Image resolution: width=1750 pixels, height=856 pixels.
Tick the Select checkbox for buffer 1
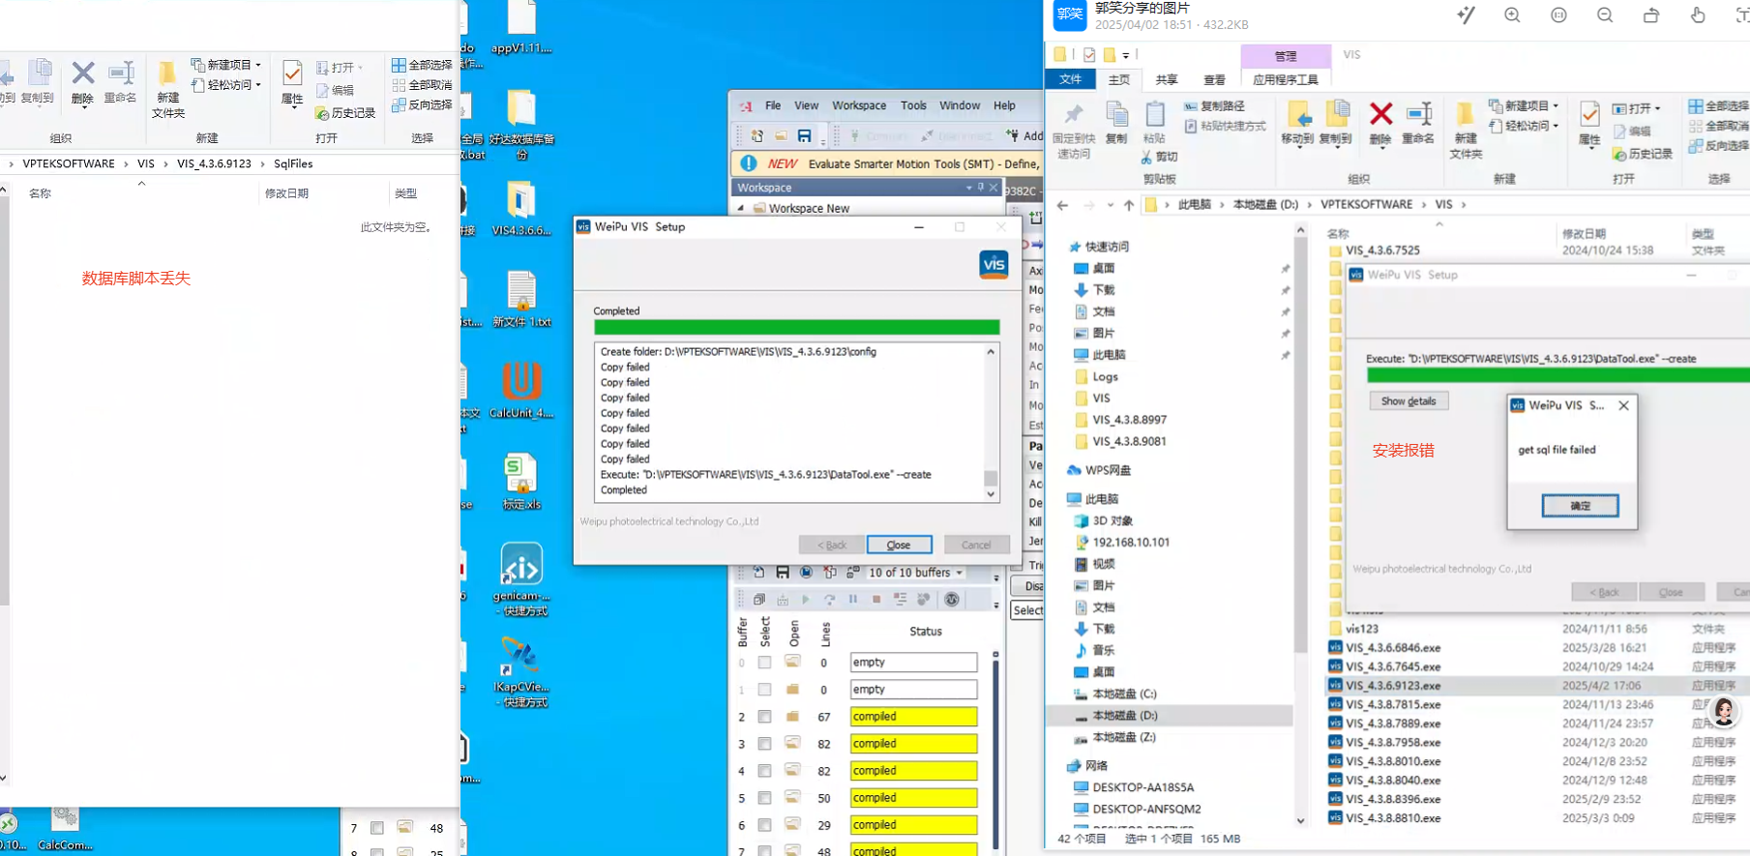pyautogui.click(x=764, y=690)
